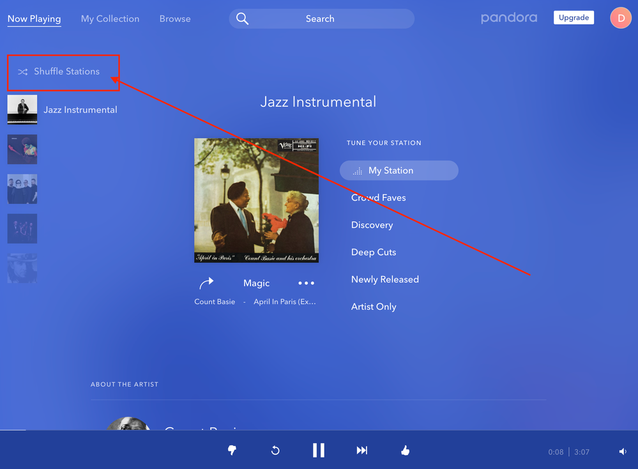Select the Crowd Faves tuning mode
Image resolution: width=638 pixels, height=469 pixels.
(379, 198)
